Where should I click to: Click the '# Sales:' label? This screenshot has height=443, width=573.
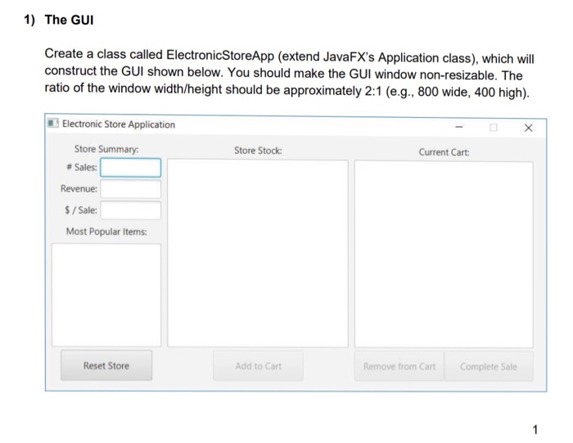point(82,167)
